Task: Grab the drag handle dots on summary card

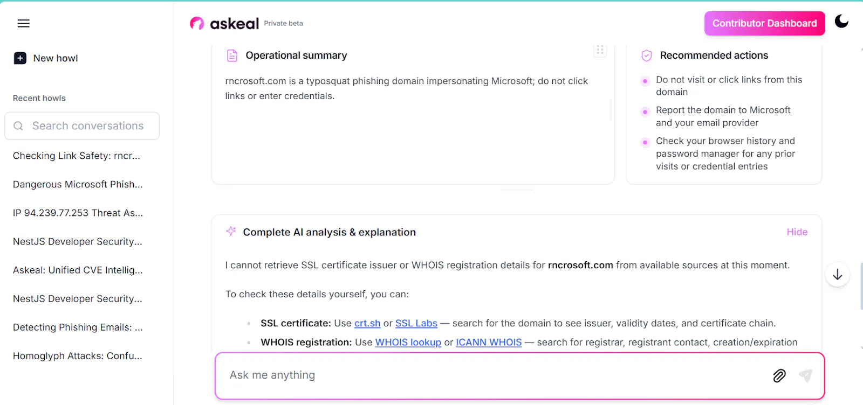Action: [x=600, y=50]
